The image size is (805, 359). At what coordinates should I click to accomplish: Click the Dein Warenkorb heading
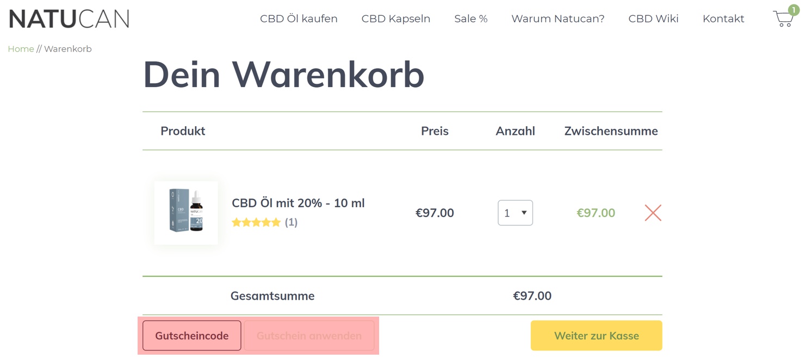(283, 75)
